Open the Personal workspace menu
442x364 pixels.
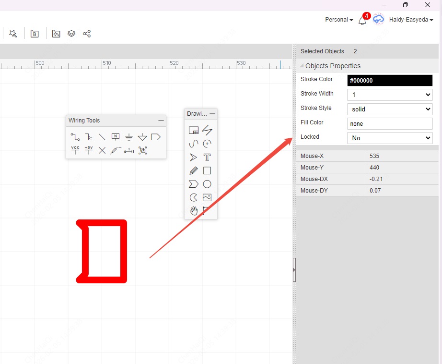click(338, 20)
